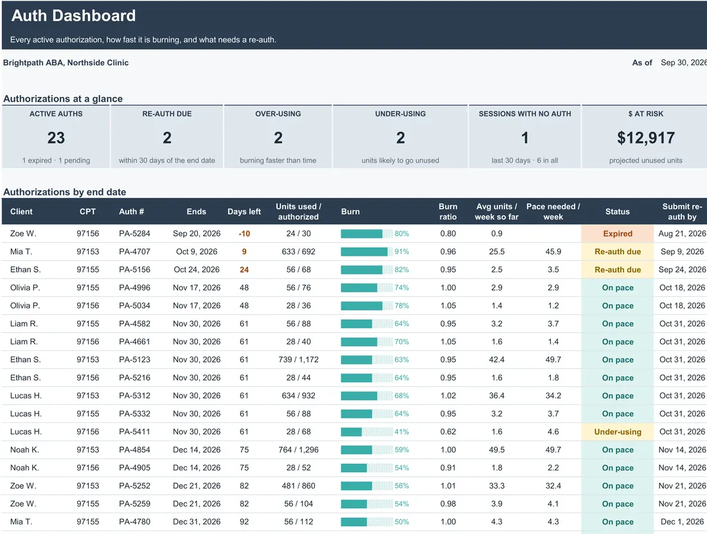707x534 pixels.
Task: Click the Under-using status for PA-5411
Action: (618, 432)
